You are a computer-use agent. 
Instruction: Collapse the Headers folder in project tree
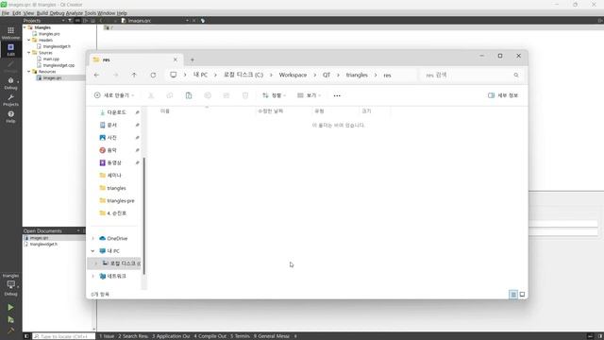pos(29,40)
